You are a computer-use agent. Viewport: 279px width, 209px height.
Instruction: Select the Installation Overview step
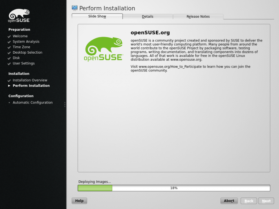(30, 80)
